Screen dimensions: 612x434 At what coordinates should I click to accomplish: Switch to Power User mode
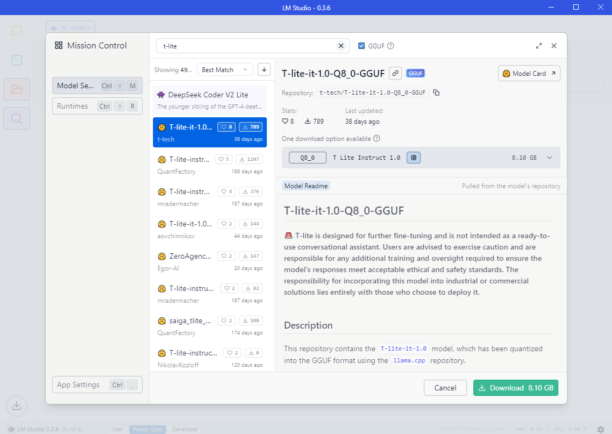147,429
